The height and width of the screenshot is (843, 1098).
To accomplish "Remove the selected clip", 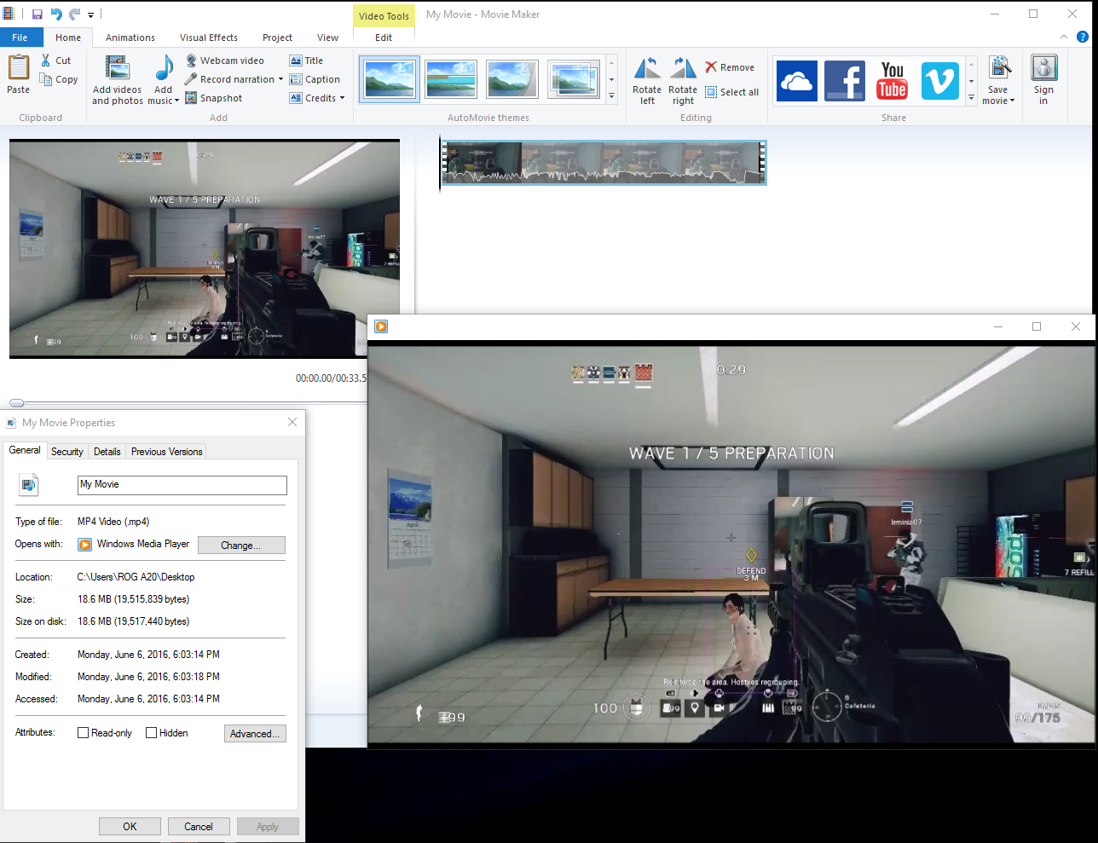I will tap(730, 67).
